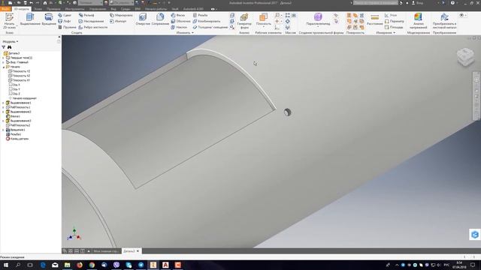Screen dimensions: 481x270
Task: Select the Ребро жесткости (Rib) tool
Action: [93, 27]
